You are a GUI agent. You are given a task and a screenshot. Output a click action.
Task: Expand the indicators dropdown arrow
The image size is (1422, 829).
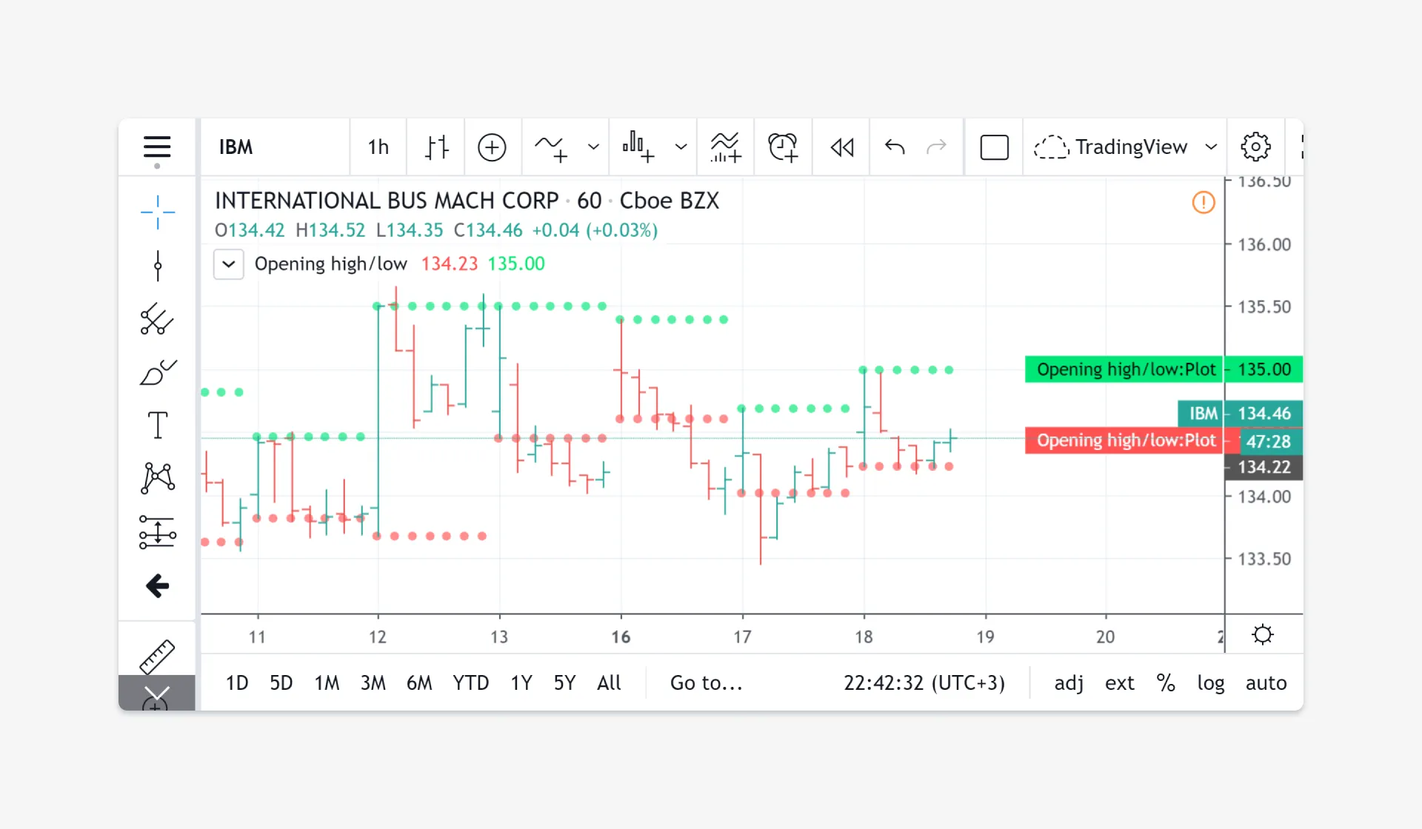click(x=593, y=147)
